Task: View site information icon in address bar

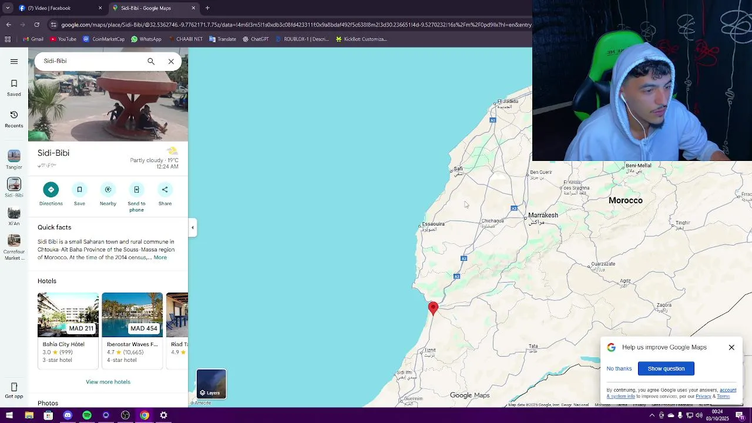Action: click(x=53, y=25)
